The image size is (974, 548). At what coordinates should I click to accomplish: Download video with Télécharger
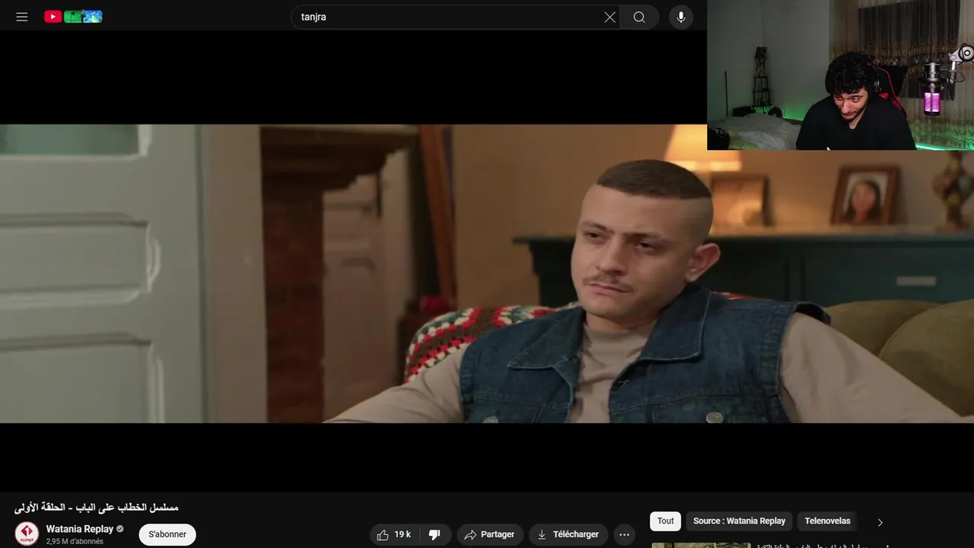[568, 534]
